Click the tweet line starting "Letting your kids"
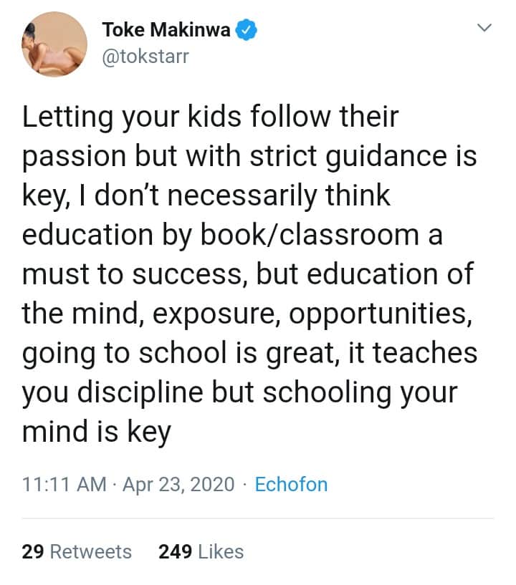The width and height of the screenshot is (516, 585). point(210,117)
